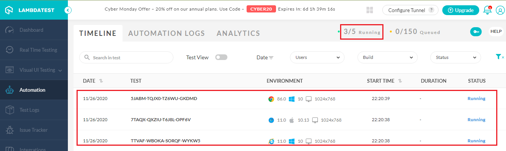Viewport: 506px width, 151px height.
Task: Click the TEST column header
Action: tap(136, 81)
